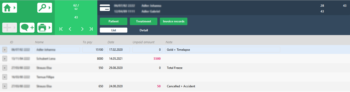Expand the Ternua Filipa row

click(5, 77)
